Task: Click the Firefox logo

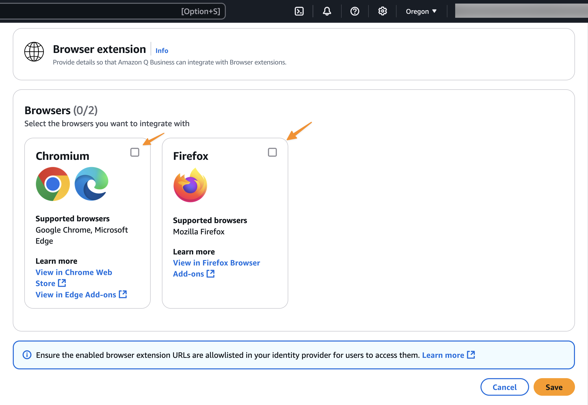Action: (x=190, y=185)
